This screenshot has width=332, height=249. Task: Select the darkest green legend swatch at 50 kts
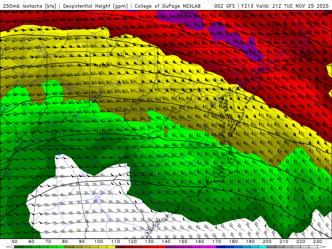coord(18,247)
